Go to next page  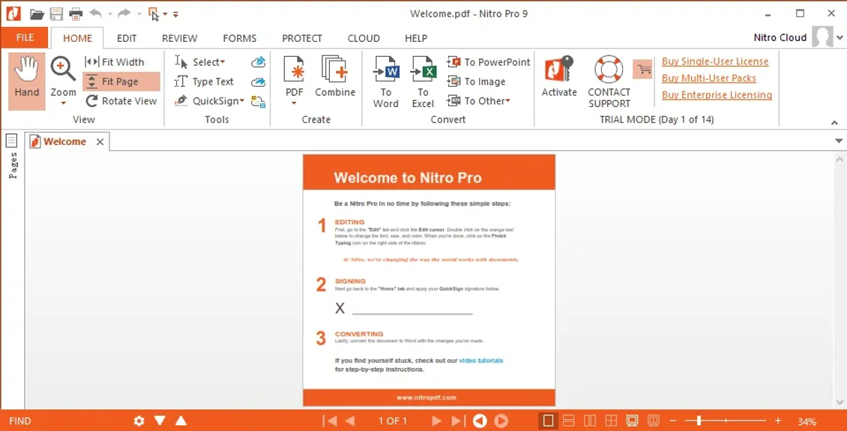[x=437, y=421]
